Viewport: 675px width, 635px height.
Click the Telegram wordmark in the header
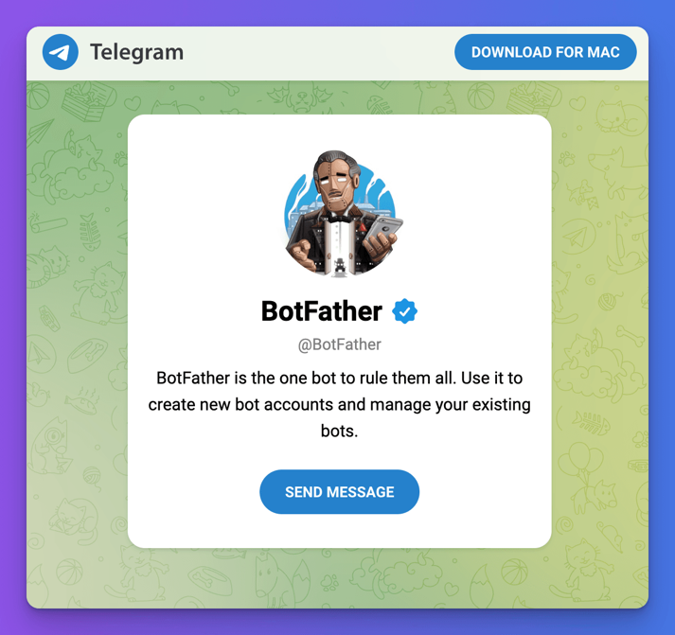point(136,52)
